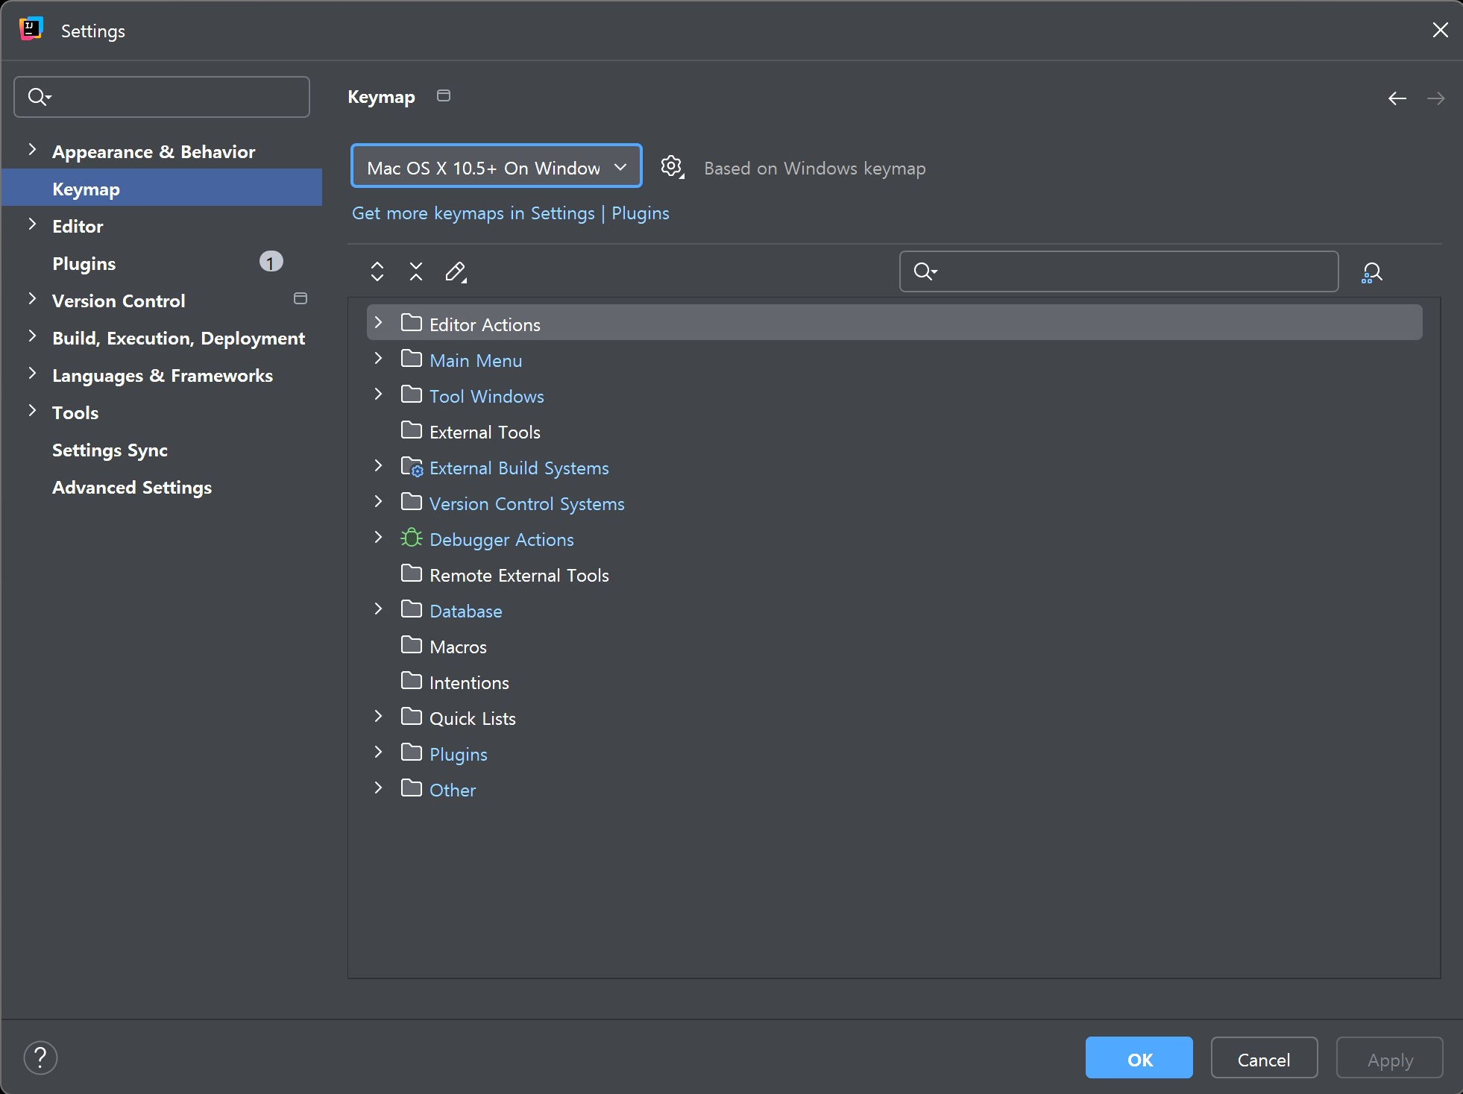Expand the Editor Actions tree node
The width and height of the screenshot is (1463, 1094).
pyautogui.click(x=378, y=323)
